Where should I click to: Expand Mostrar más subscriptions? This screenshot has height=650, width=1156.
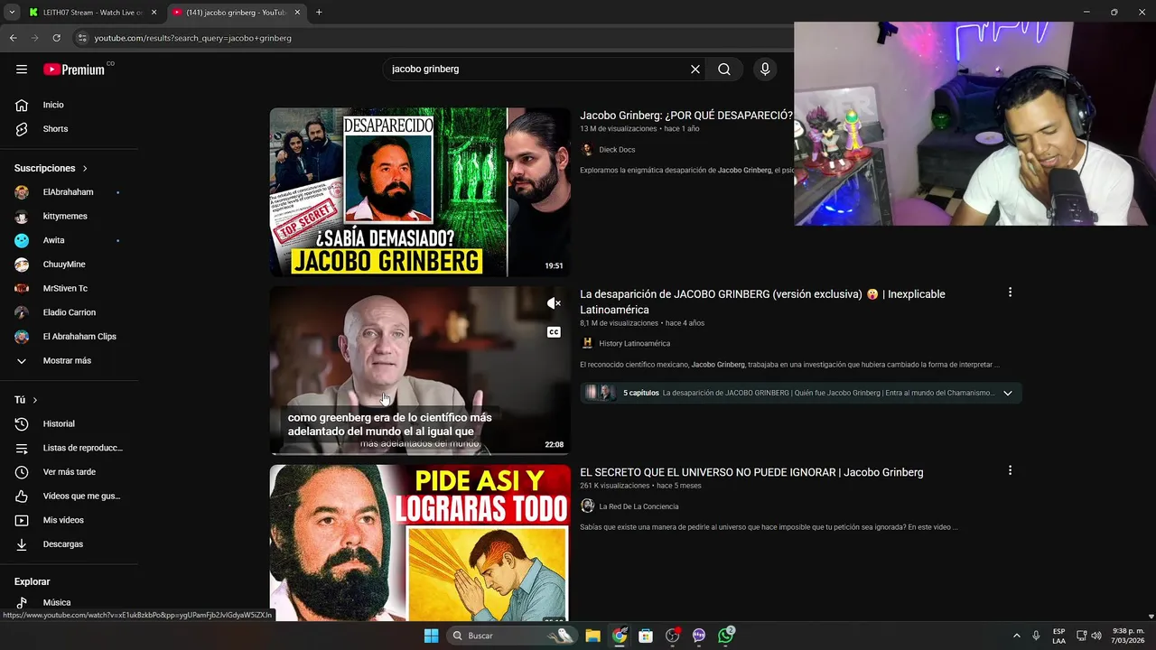pos(69,361)
